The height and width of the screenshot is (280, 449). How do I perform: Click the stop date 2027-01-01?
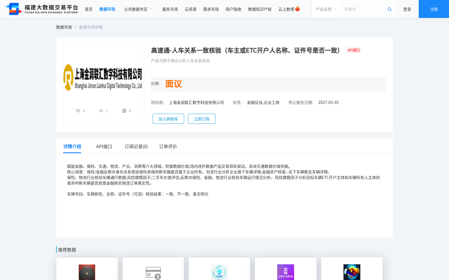coord(329,102)
